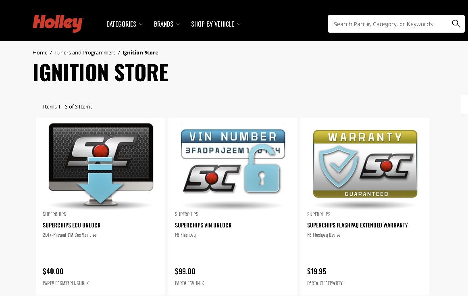Open the Warranty Guaranteed product image
The height and width of the screenshot is (296, 468).
click(x=365, y=165)
